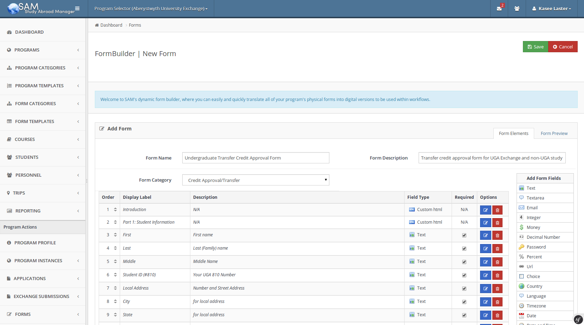Open the Form Category dropdown
The image size is (584, 325).
coord(256,180)
